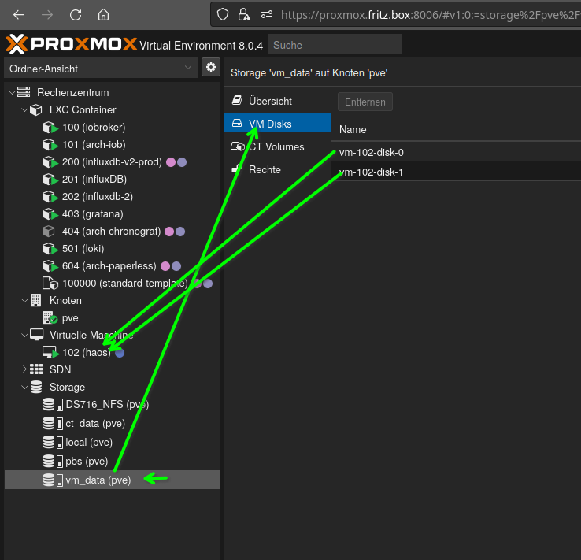
Task: Select the vm-102-disk-1 row
Action: coord(456,172)
